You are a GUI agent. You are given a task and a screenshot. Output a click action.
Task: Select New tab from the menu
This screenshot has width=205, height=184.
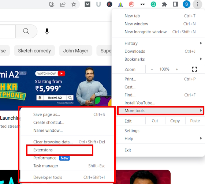point(158,16)
